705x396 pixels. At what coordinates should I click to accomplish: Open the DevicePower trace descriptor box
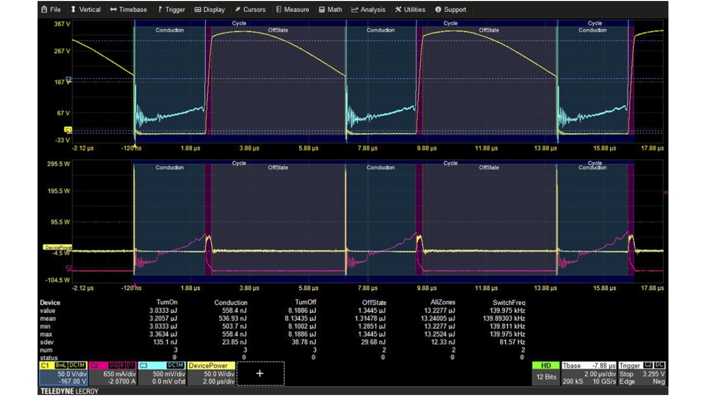tap(212, 374)
